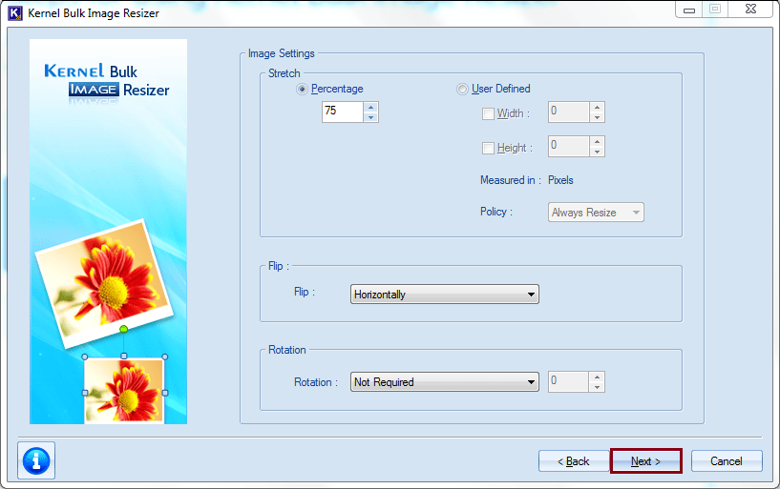Click the small selected flower image
Screen dimensions: 780x489
click(124, 391)
